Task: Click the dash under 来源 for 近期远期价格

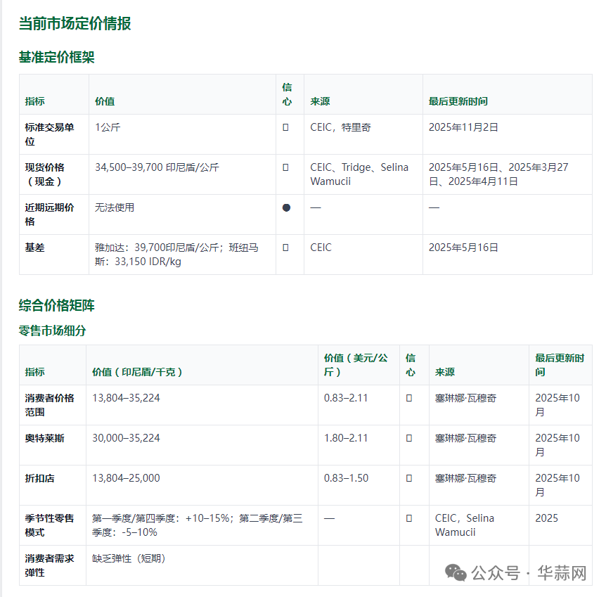Action: point(314,207)
